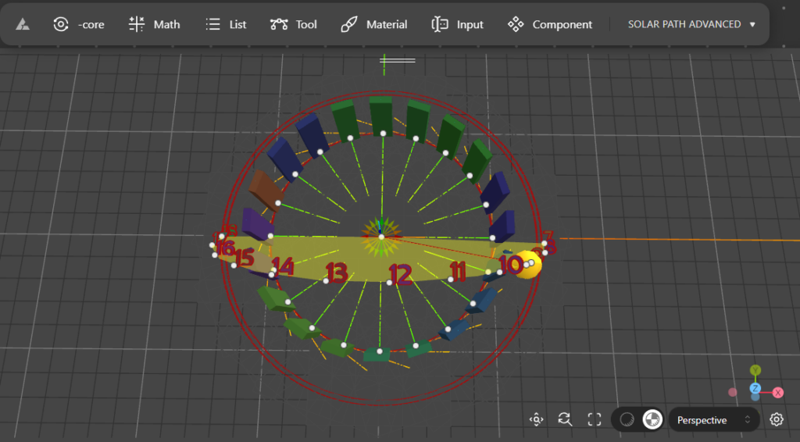Switch to solid shaded render mode
Screen dimensions: 800x442
[x=652, y=419]
